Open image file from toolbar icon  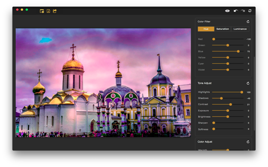point(42,11)
